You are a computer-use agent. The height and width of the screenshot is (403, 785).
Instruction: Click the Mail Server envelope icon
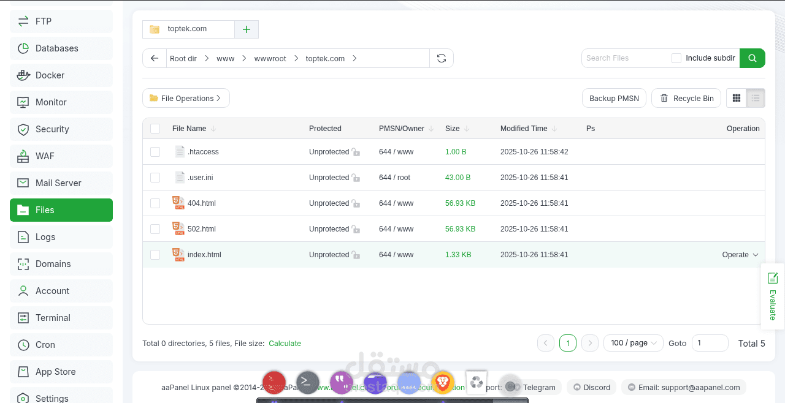[x=23, y=183]
